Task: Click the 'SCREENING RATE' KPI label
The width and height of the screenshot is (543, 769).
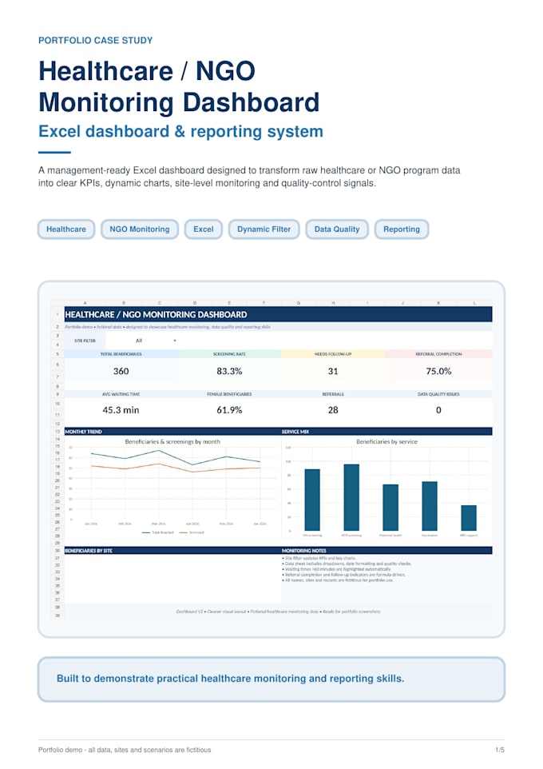Action: click(x=229, y=354)
